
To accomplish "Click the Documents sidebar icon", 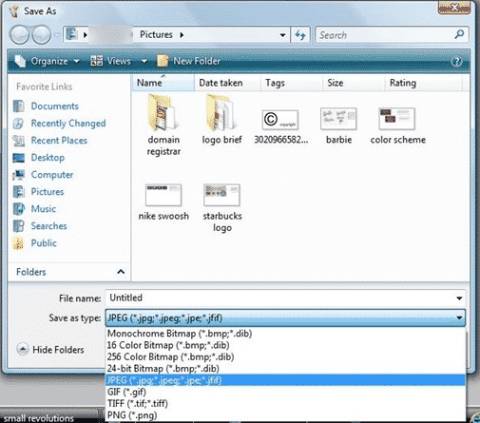I will [18, 106].
